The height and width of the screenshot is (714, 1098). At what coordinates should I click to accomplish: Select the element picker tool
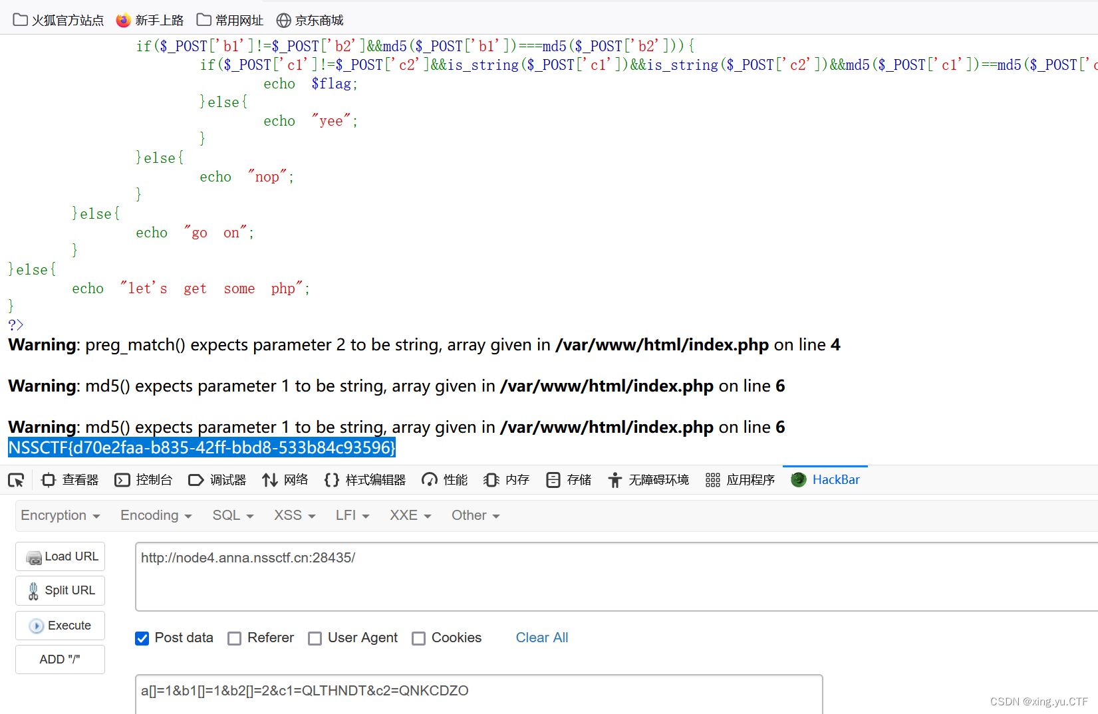coord(15,479)
